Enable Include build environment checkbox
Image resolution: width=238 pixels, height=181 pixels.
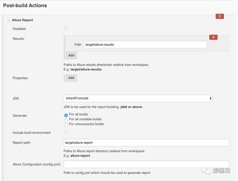click(66, 132)
